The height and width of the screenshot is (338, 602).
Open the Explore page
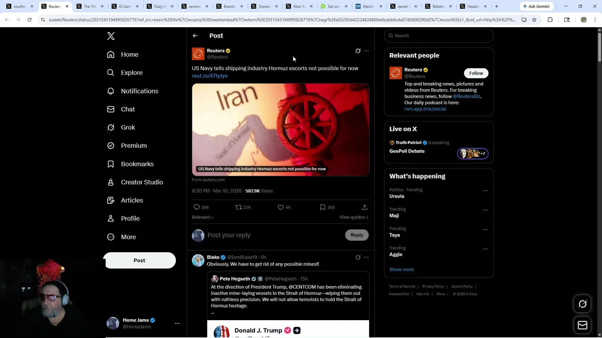coord(125,73)
